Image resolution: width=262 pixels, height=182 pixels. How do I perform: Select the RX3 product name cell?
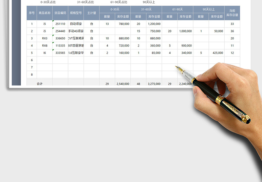click(45, 38)
